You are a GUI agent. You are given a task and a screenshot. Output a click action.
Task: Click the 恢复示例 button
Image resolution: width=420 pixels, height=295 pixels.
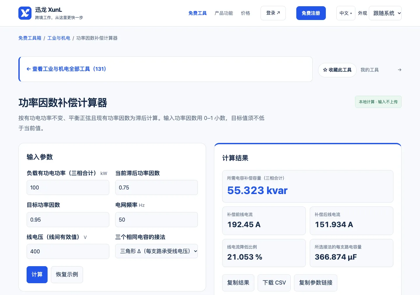pos(67,275)
